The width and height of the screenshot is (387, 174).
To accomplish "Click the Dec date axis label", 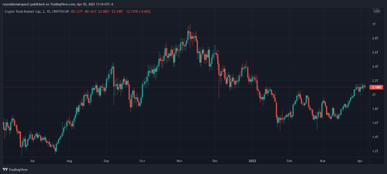I will point(215,161).
